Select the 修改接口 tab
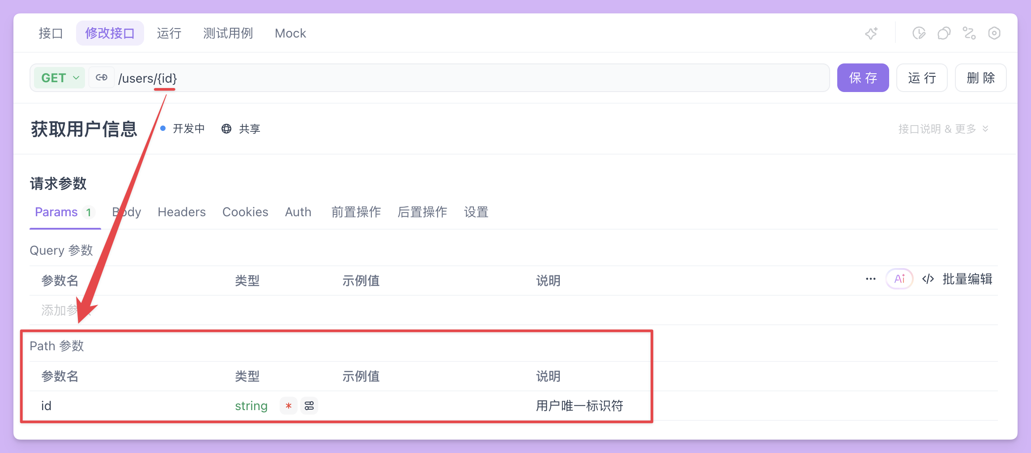The width and height of the screenshot is (1031, 453). tap(110, 33)
